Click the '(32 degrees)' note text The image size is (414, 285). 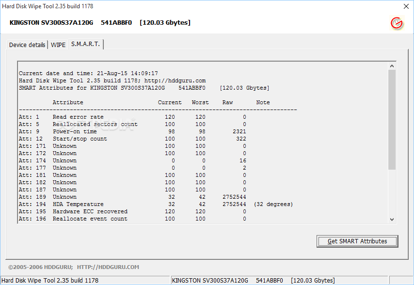click(273, 204)
